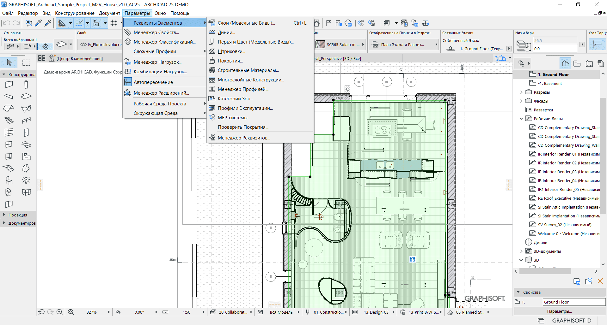
Task: Choose the Door tool in the toolbox
Action: (x=26, y=133)
